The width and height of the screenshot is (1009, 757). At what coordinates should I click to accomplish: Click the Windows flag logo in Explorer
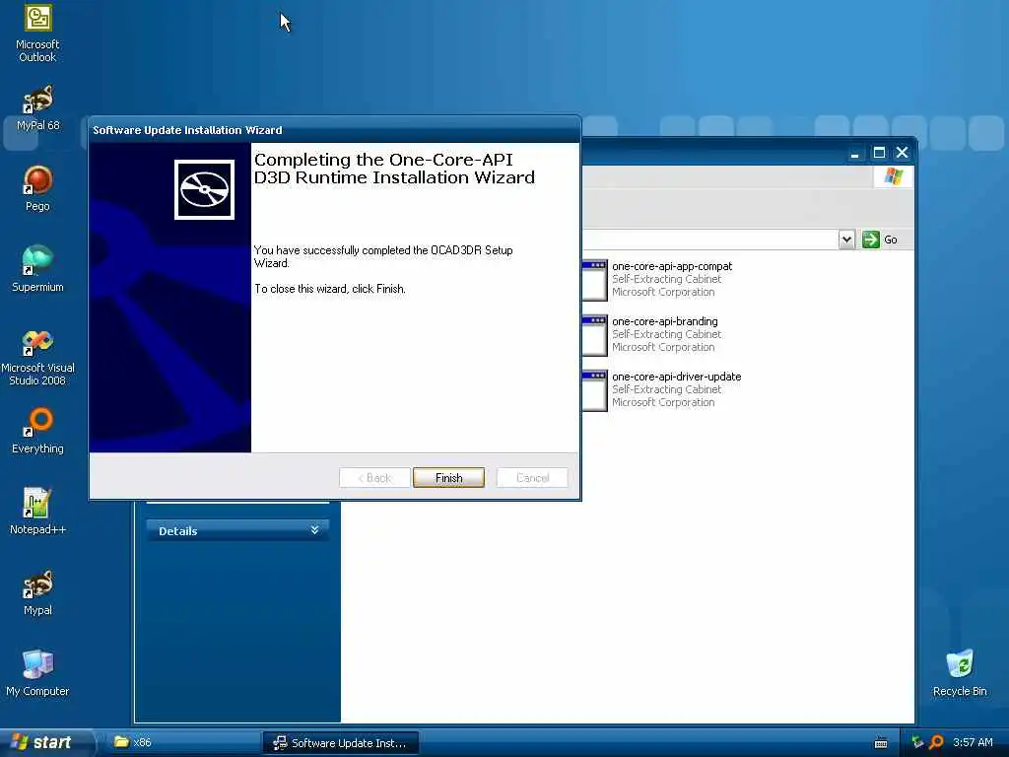[893, 175]
